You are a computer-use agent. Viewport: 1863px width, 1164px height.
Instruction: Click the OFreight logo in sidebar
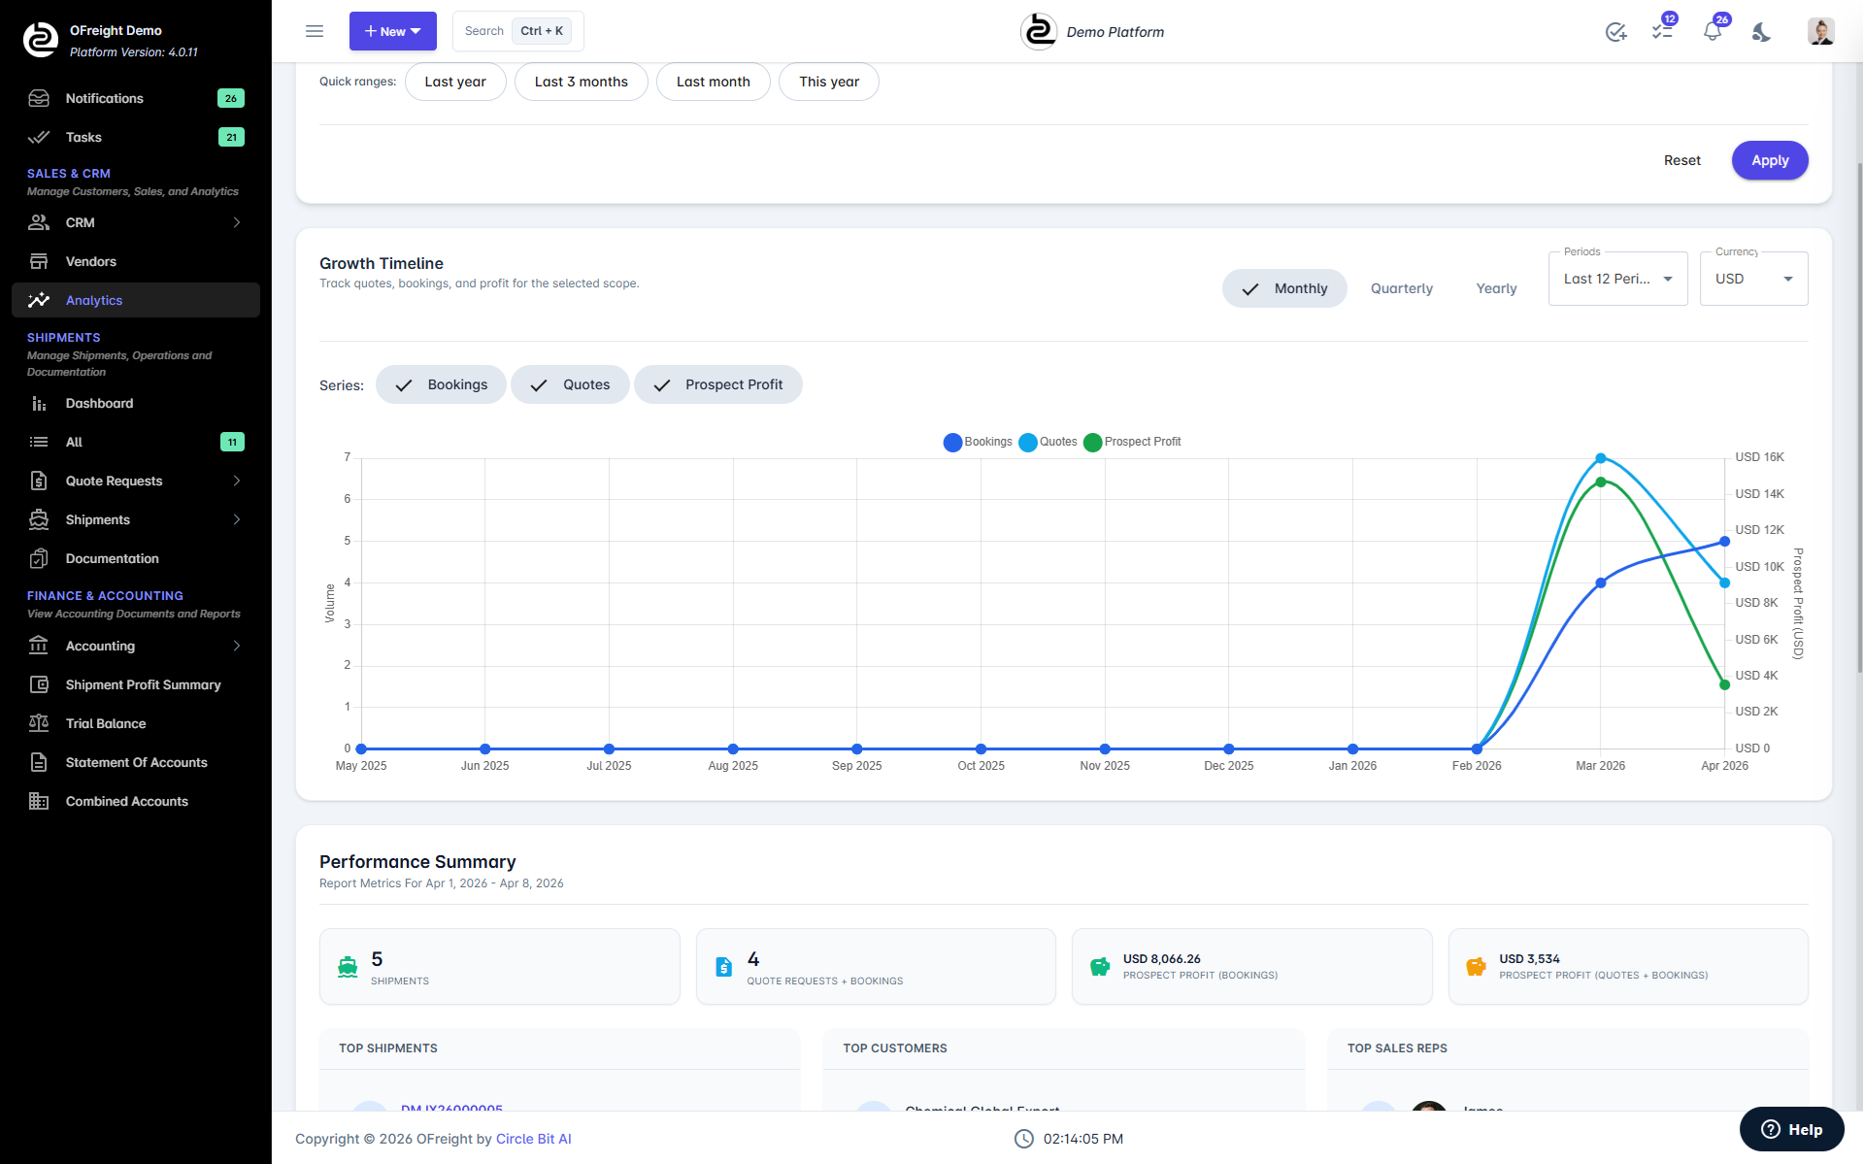pos(41,40)
